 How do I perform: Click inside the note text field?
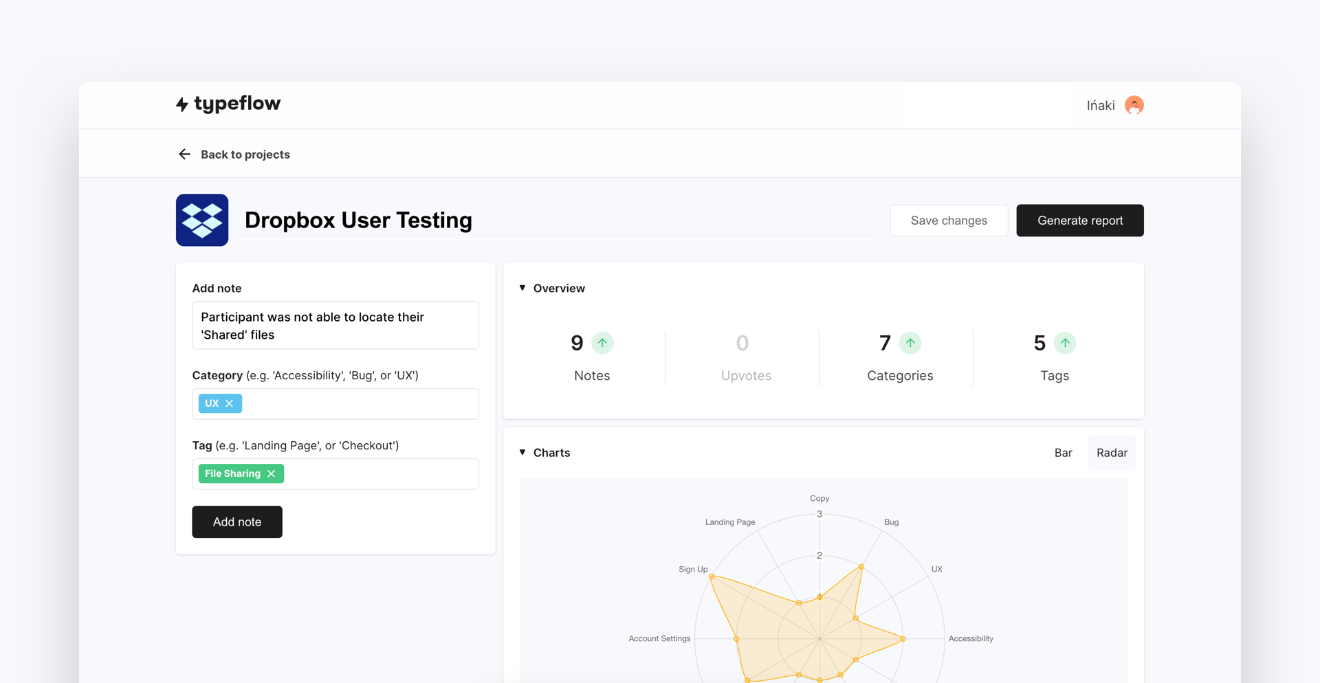pos(335,325)
